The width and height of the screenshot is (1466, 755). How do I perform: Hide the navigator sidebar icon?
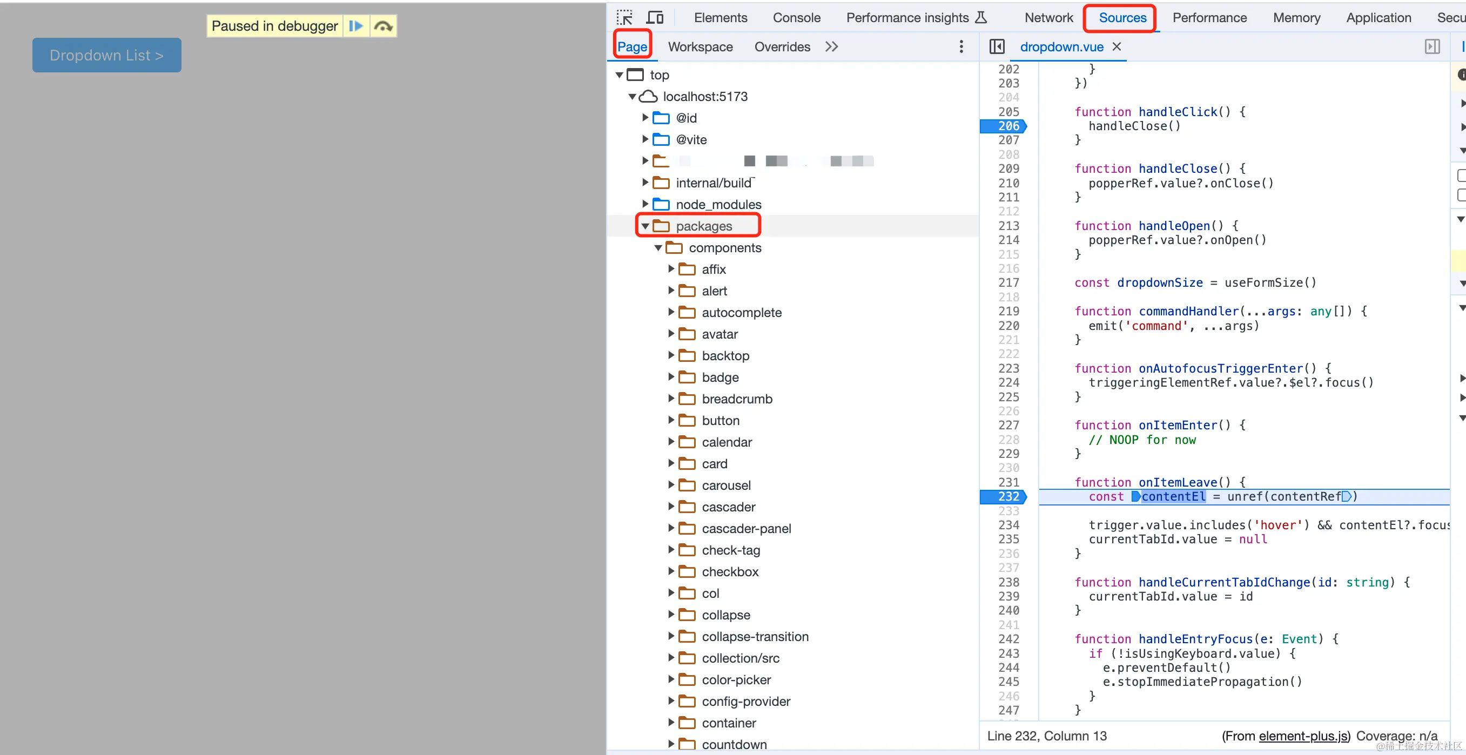coord(997,46)
